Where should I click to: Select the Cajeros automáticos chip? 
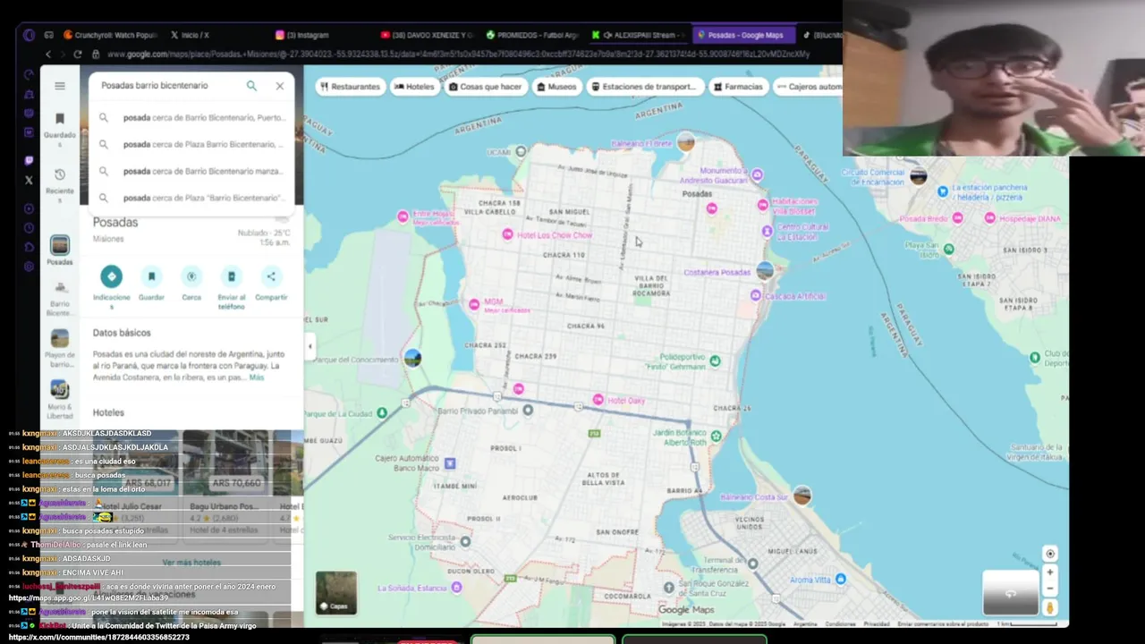tap(808, 87)
